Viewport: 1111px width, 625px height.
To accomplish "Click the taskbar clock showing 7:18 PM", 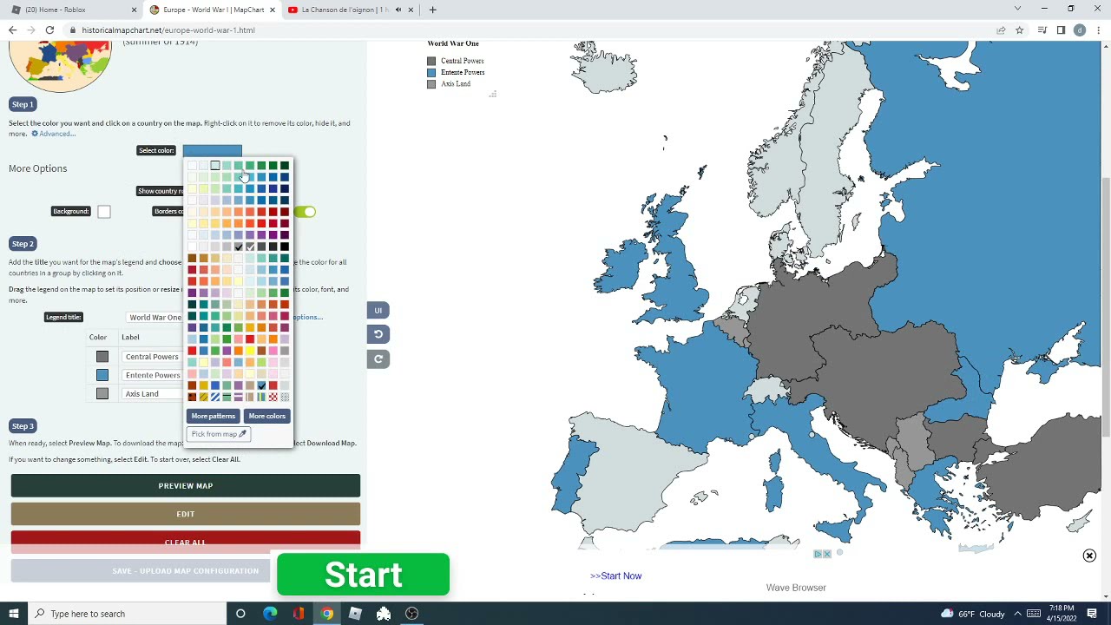I will tap(1062, 614).
